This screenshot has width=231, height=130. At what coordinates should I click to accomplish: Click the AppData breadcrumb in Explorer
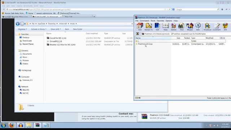(41, 23)
